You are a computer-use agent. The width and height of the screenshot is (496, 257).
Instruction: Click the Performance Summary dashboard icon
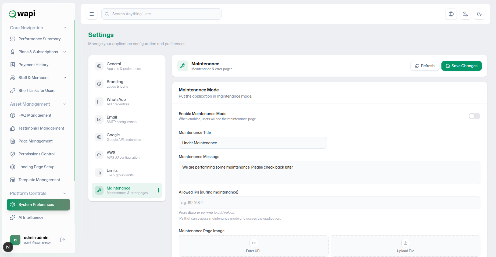tap(13, 39)
